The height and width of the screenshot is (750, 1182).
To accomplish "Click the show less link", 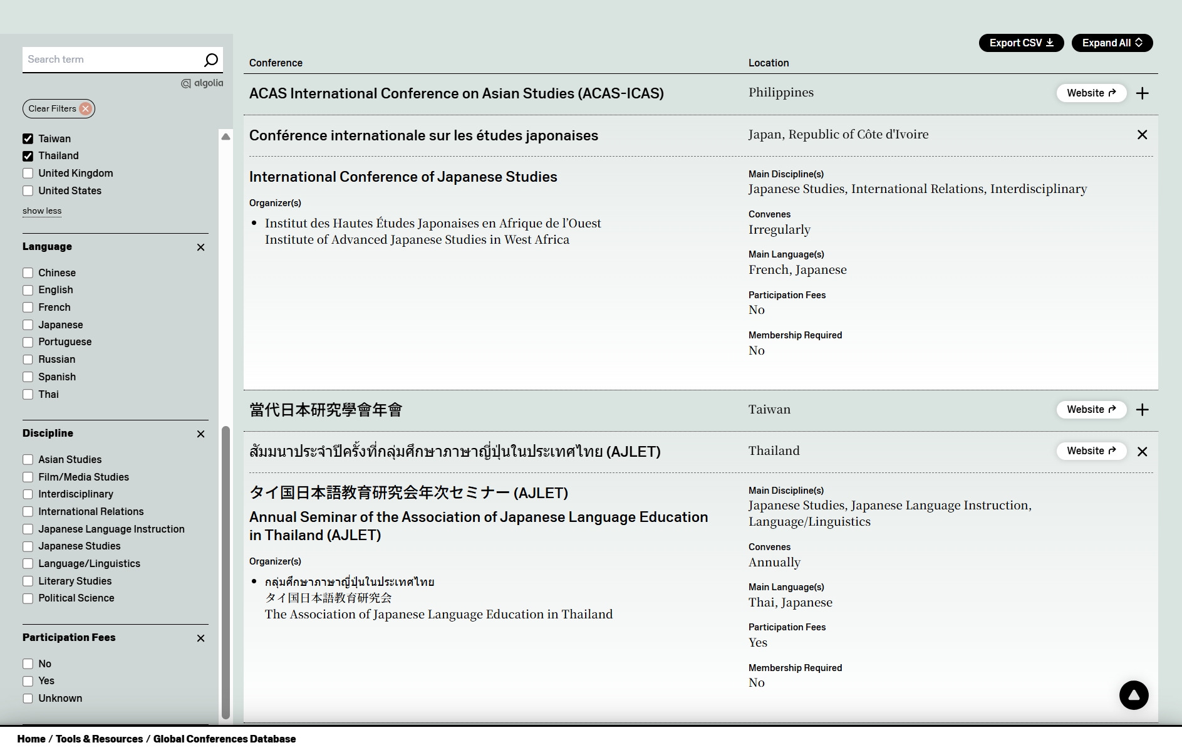I will [x=42, y=211].
